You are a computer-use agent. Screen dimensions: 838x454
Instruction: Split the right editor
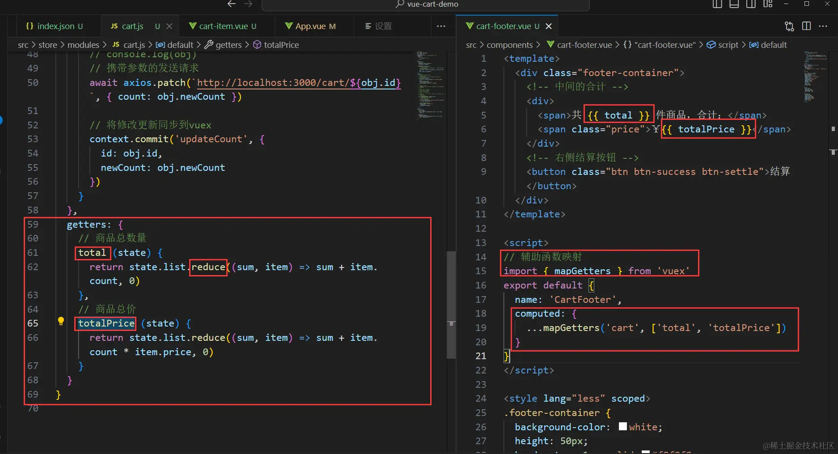pyautogui.click(x=806, y=26)
